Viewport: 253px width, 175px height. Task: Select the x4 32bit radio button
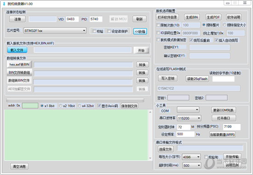coord(80,106)
